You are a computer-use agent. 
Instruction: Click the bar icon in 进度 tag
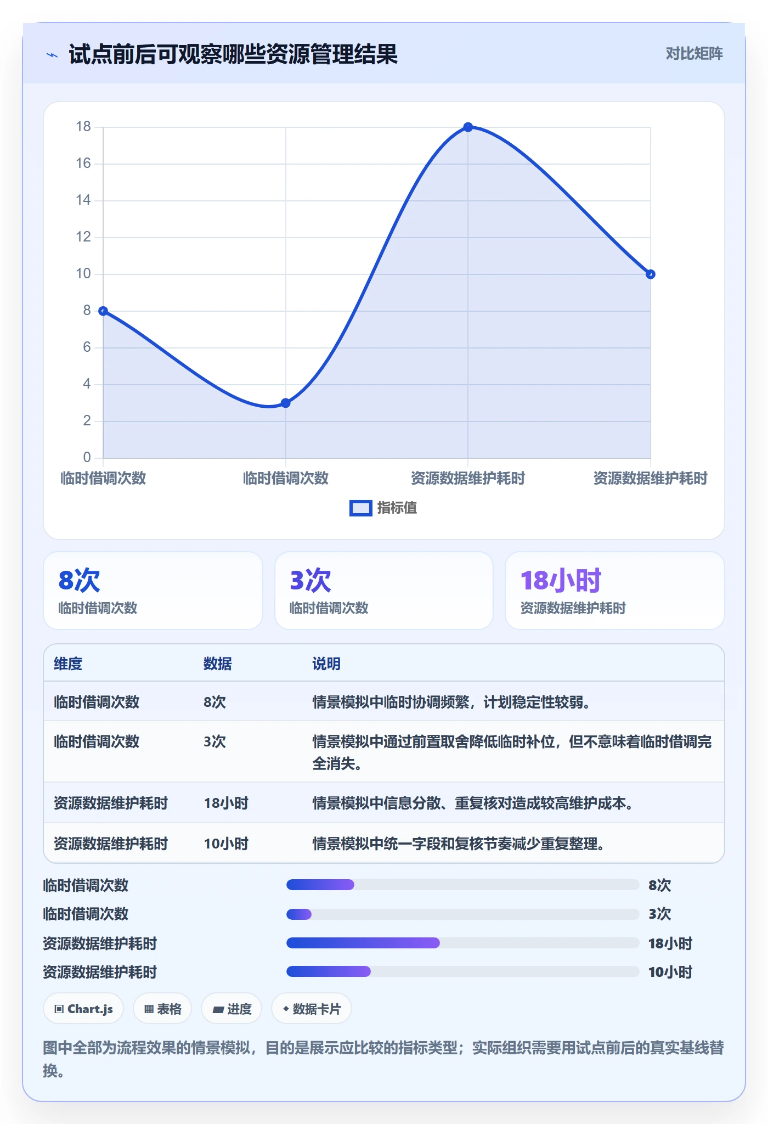coord(218,1010)
